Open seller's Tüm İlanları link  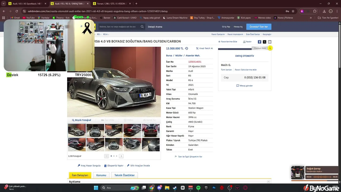[226, 70]
